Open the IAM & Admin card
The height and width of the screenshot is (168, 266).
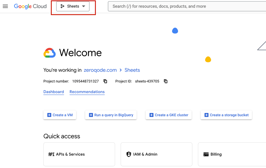click(156, 154)
